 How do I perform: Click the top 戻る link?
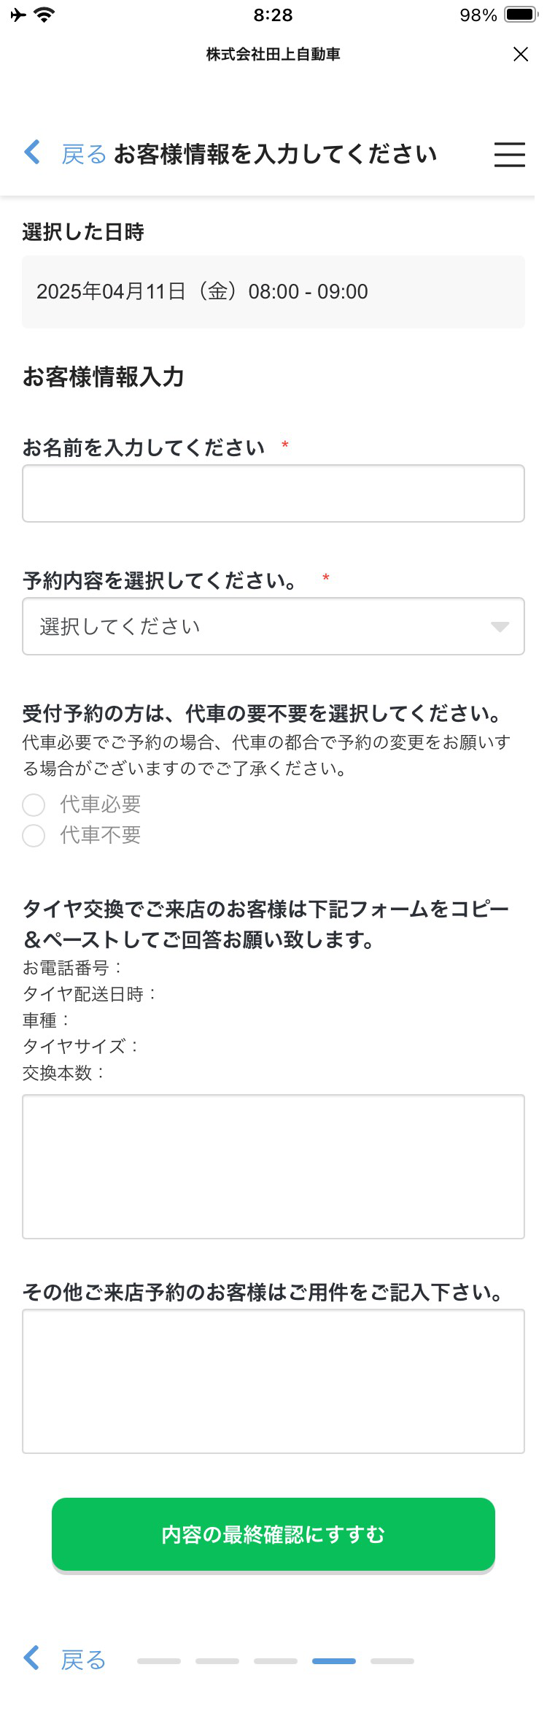click(x=84, y=154)
